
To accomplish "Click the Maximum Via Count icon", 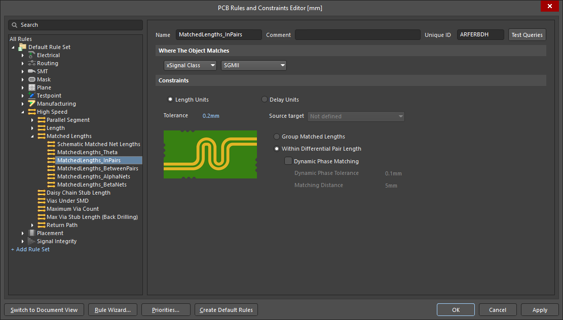I will click(41, 209).
